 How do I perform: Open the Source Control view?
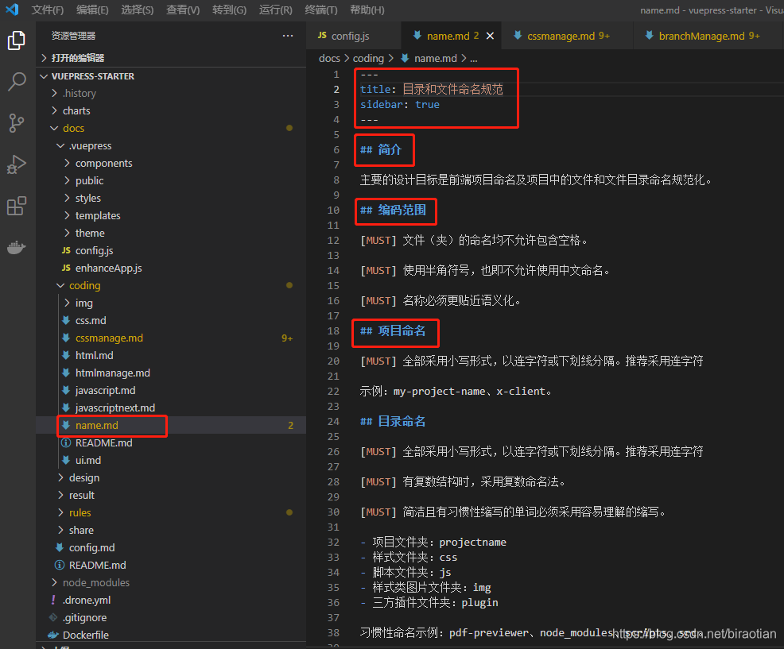point(17,122)
